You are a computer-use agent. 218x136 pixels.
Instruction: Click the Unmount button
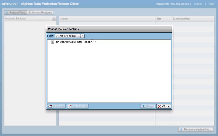click(x=56, y=106)
